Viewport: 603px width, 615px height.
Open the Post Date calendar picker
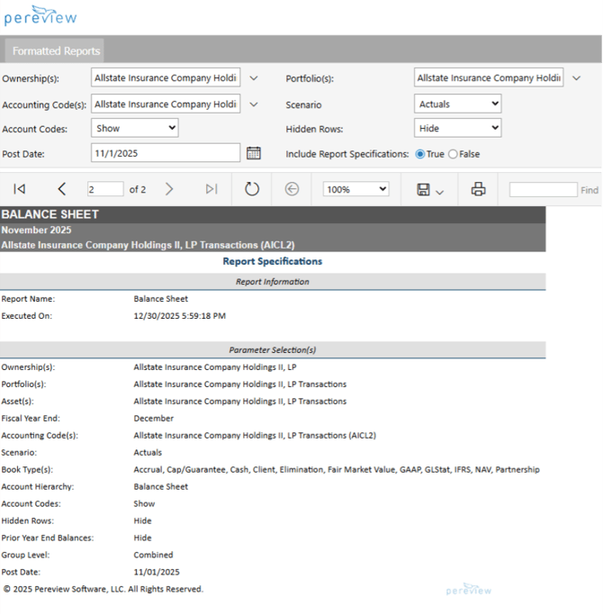tap(254, 153)
